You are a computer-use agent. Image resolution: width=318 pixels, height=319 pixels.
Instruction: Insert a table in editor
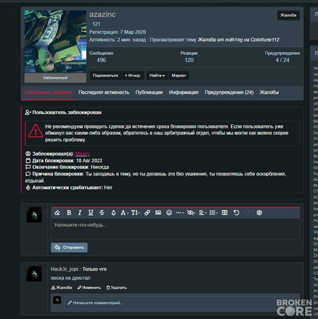pyautogui.click(x=225, y=212)
